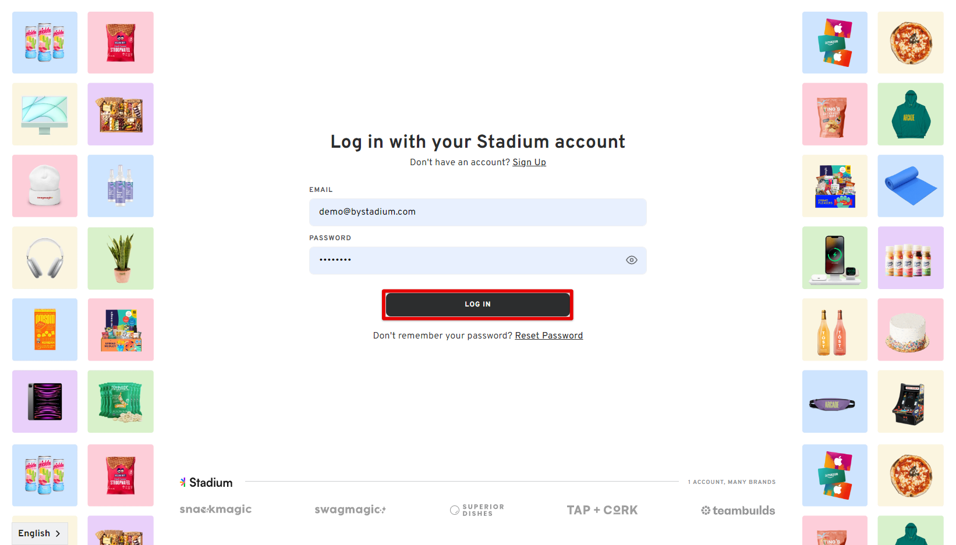956x545 pixels.
Task: Click the green hoodie thumbnail
Action: click(910, 114)
